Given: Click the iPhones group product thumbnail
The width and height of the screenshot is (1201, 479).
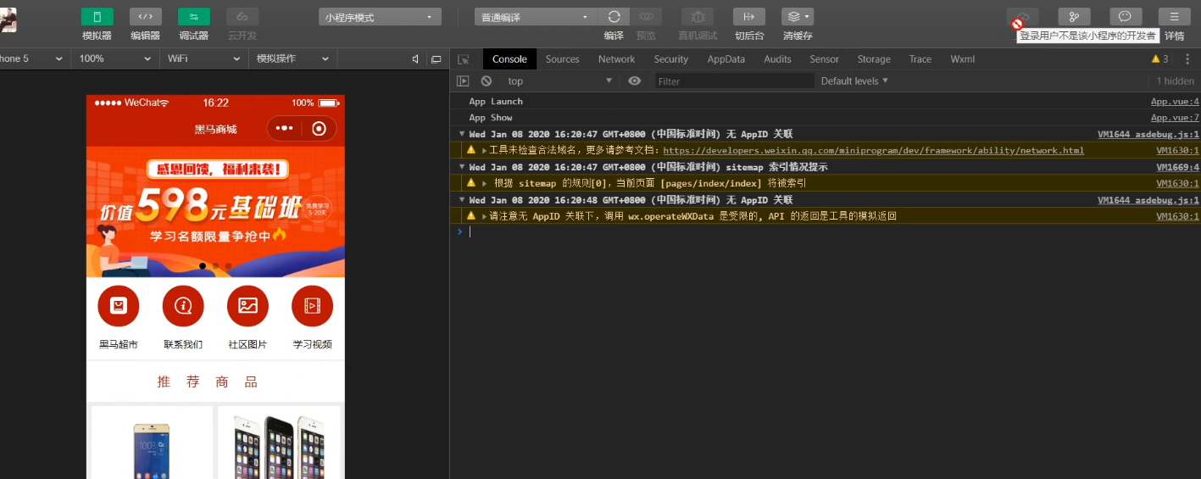Looking at the screenshot, I should (279, 443).
